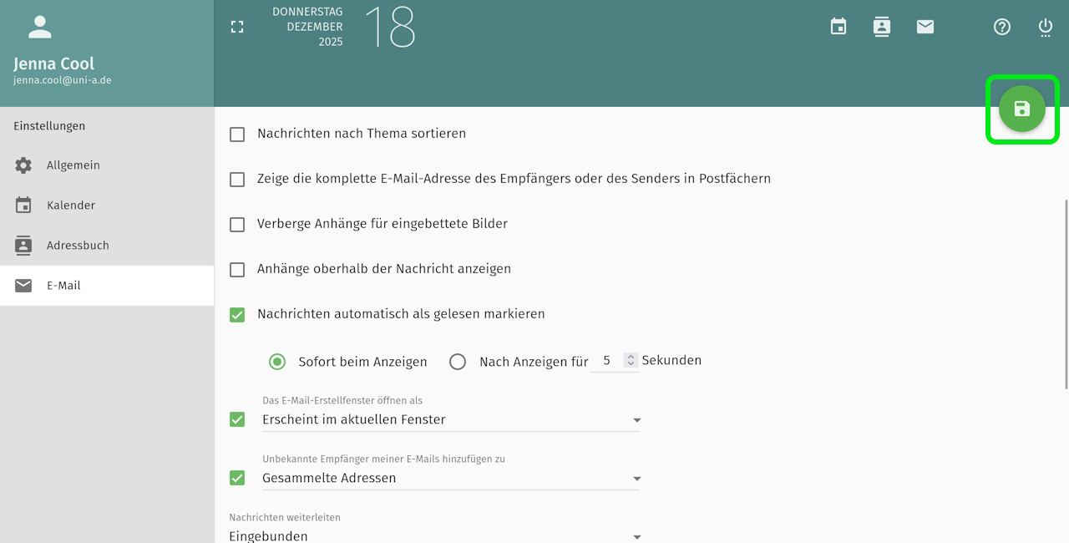This screenshot has height=543, width=1069.
Task: Click the vertical scrollbar on the right
Action: click(1066, 292)
